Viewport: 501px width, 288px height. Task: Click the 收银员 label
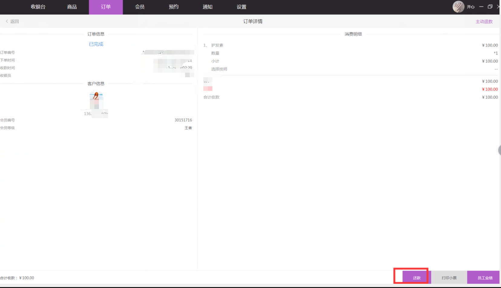(x=5, y=76)
